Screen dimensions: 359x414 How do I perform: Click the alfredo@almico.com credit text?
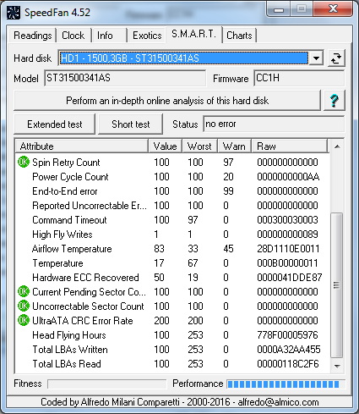(278, 402)
